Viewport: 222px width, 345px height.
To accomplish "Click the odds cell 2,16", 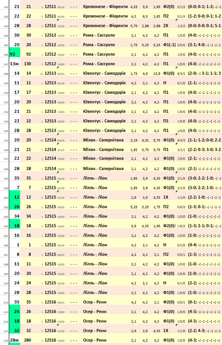I will (133, 140).
